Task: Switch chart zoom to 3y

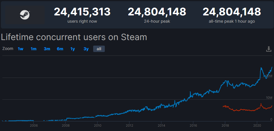Action: click(x=86, y=49)
